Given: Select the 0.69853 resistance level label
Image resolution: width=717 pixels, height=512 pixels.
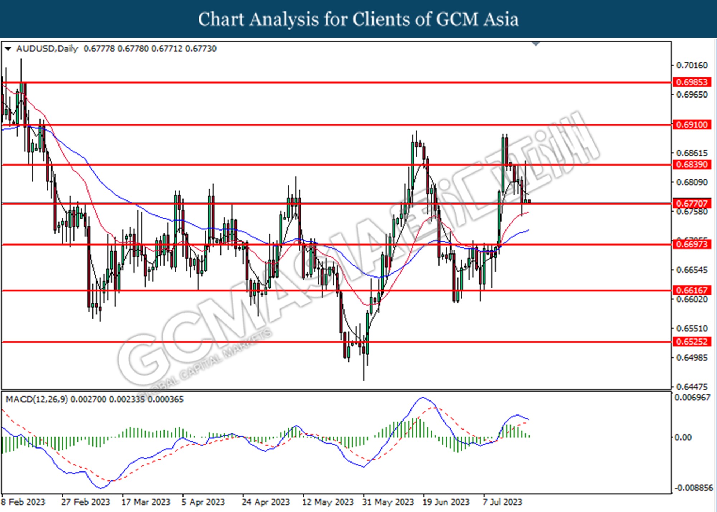Looking at the screenshot, I should 692,82.
